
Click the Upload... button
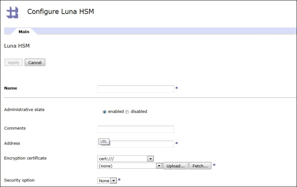pos(176,166)
